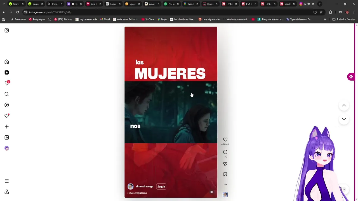Mute the Instagram tab via speaker icon
This screenshot has width=358, height=201.
(308, 4)
